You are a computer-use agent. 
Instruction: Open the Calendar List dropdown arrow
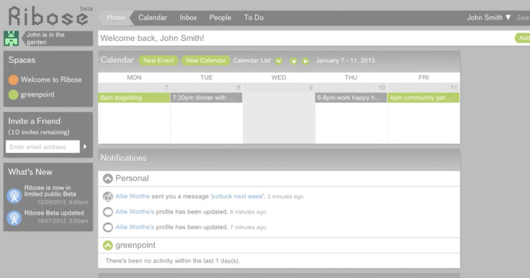(278, 61)
